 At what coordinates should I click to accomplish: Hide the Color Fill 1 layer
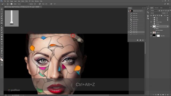[x=151, y=36]
